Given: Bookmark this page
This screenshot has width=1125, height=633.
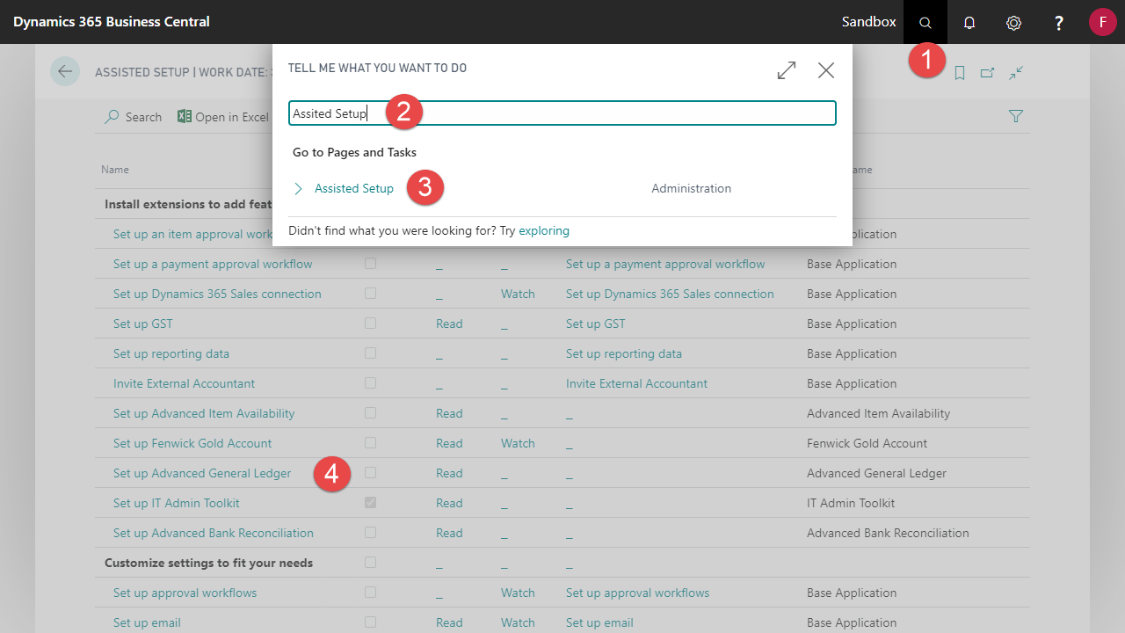Looking at the screenshot, I should tap(960, 73).
